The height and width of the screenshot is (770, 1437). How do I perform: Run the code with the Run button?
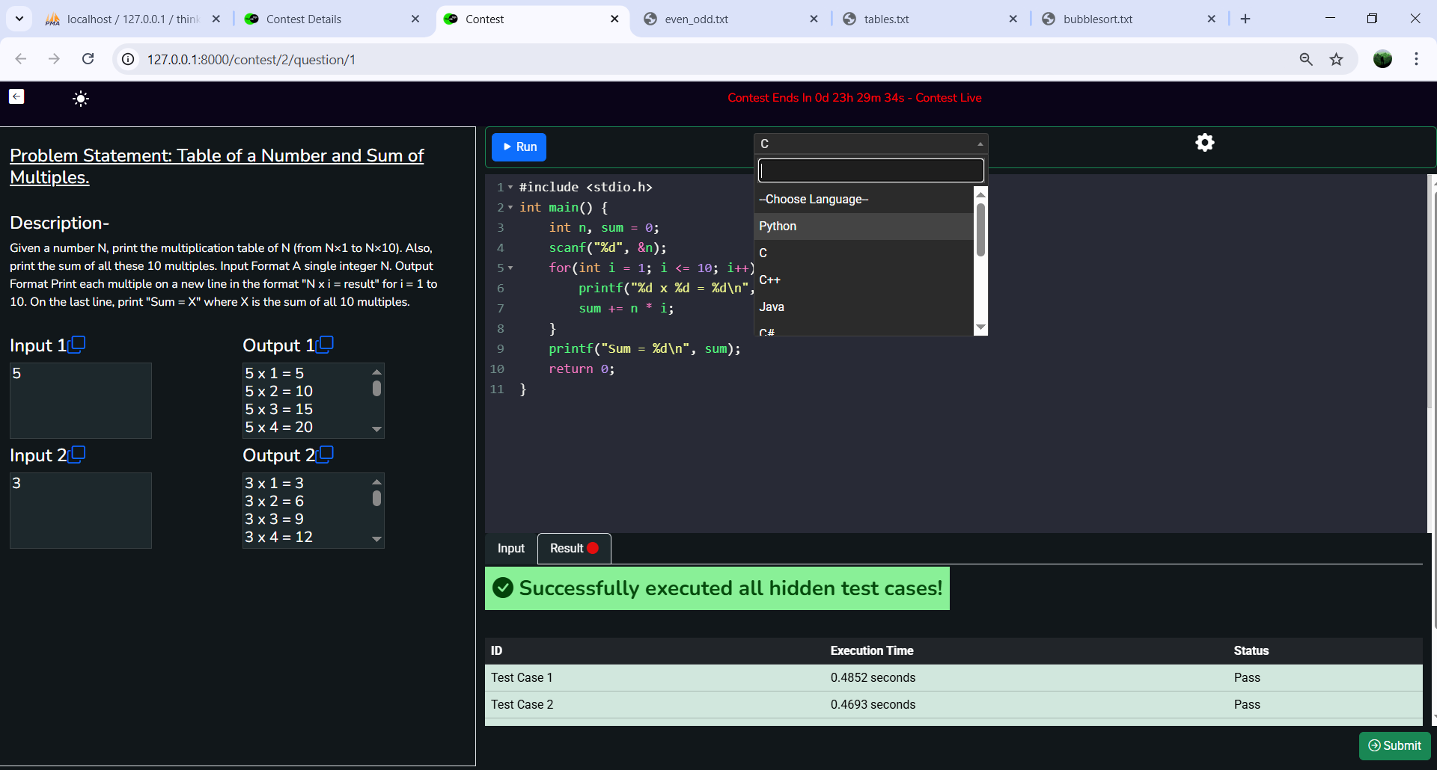[519, 147]
